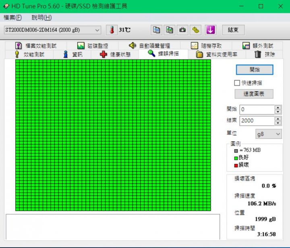Switch to the 效能測試 tab
The height and width of the screenshot is (248, 290).
[29, 54]
